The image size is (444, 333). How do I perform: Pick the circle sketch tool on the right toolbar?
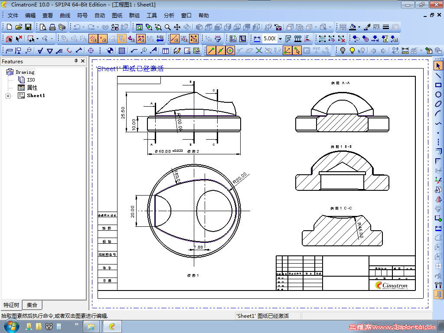point(438,94)
